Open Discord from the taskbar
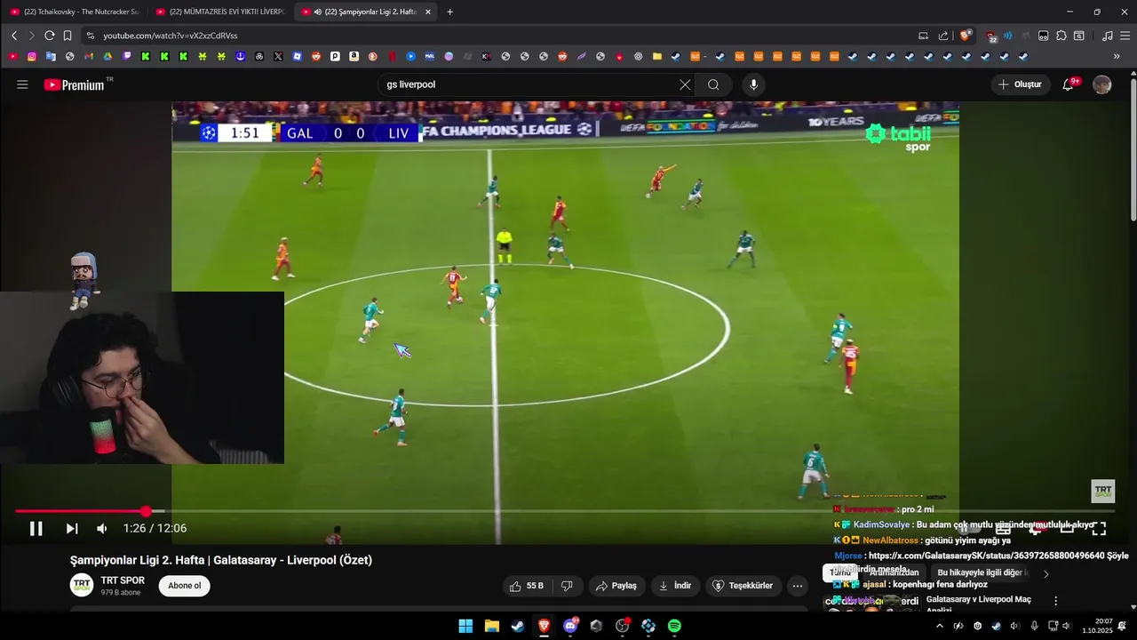This screenshot has width=1137, height=640. click(x=570, y=626)
